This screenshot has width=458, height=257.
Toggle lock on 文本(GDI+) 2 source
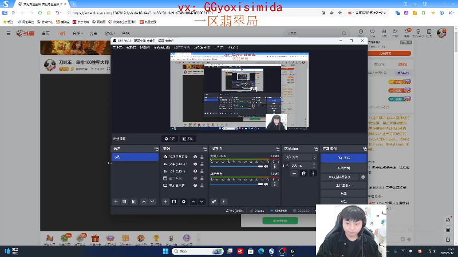(202, 164)
